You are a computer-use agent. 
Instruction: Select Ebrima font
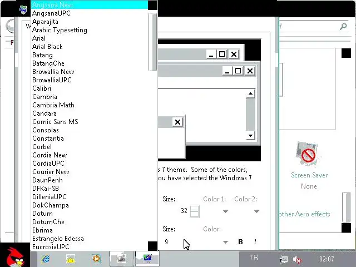(x=90, y=230)
